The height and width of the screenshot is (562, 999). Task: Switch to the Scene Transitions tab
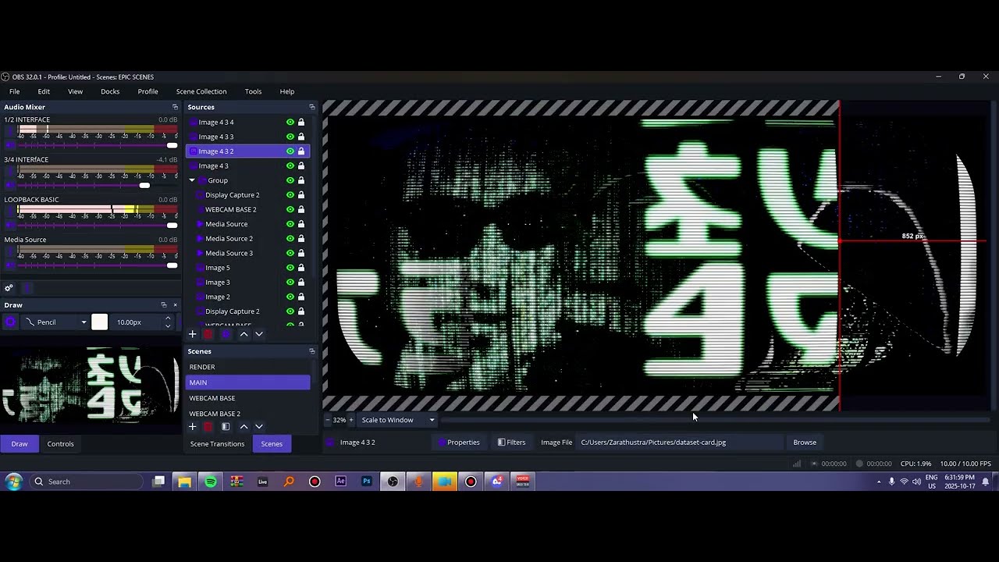point(217,444)
